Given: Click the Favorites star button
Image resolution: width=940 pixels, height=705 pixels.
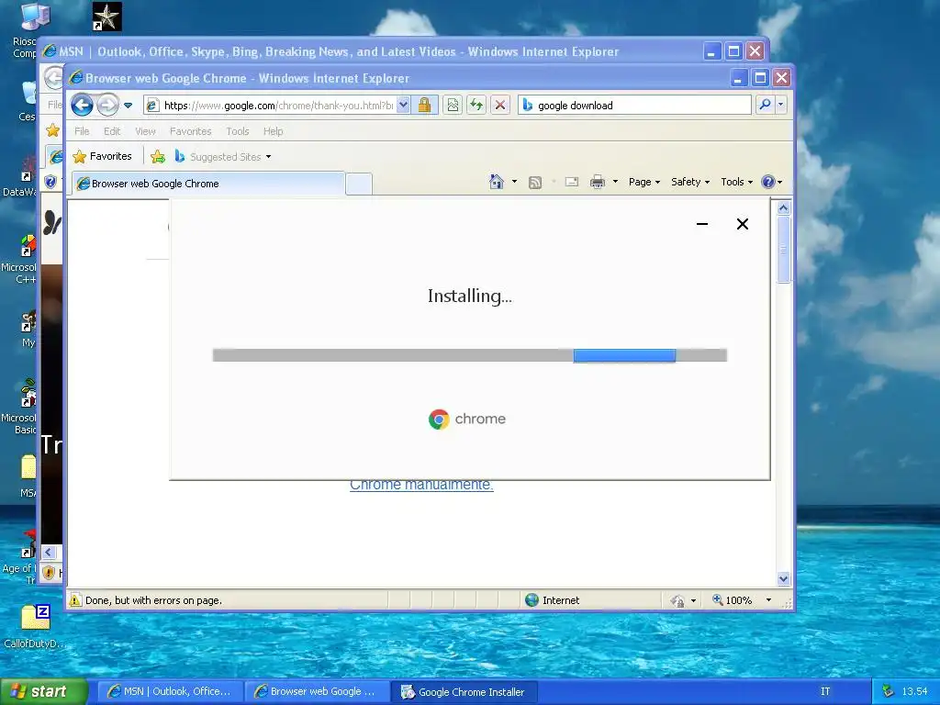Looking at the screenshot, I should [102, 156].
